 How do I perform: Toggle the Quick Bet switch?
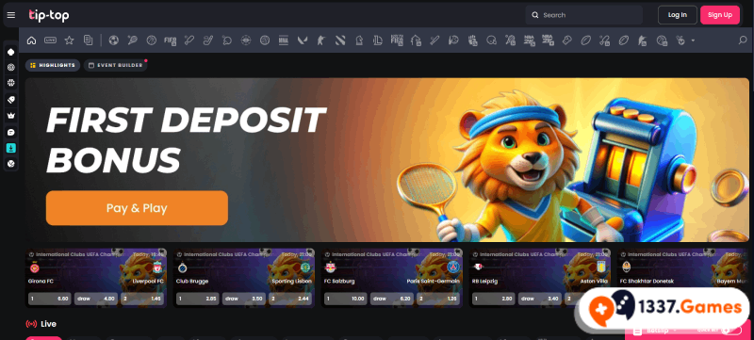(x=731, y=330)
